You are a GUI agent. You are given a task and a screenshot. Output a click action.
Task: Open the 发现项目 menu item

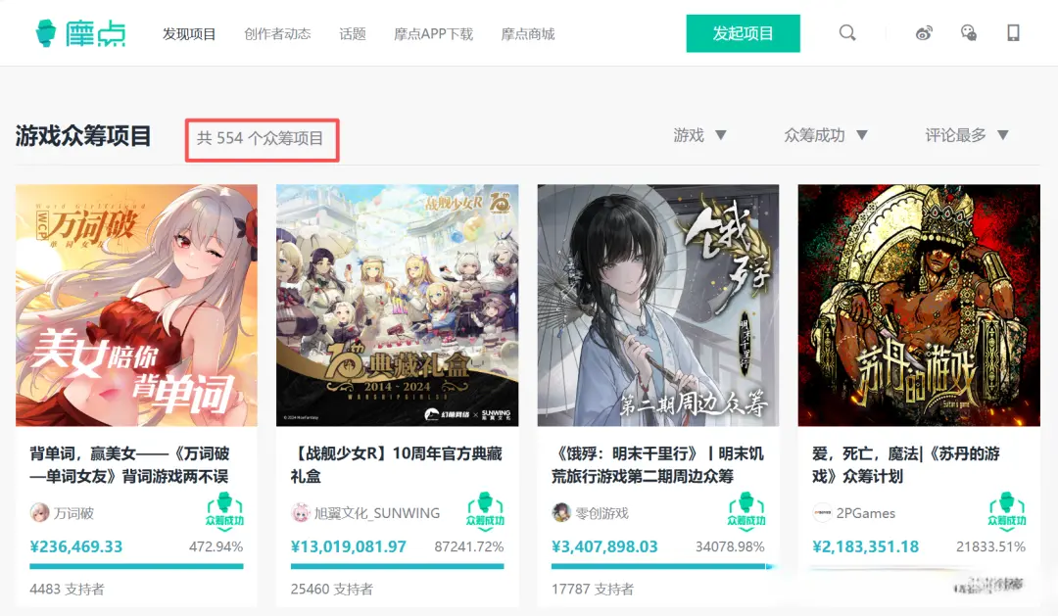click(x=189, y=33)
